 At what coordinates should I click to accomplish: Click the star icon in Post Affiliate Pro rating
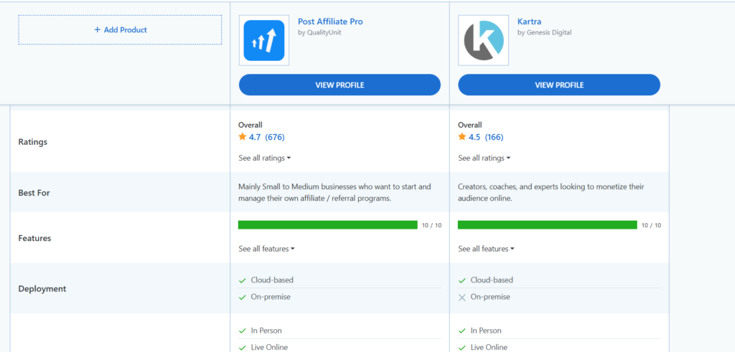(x=243, y=137)
